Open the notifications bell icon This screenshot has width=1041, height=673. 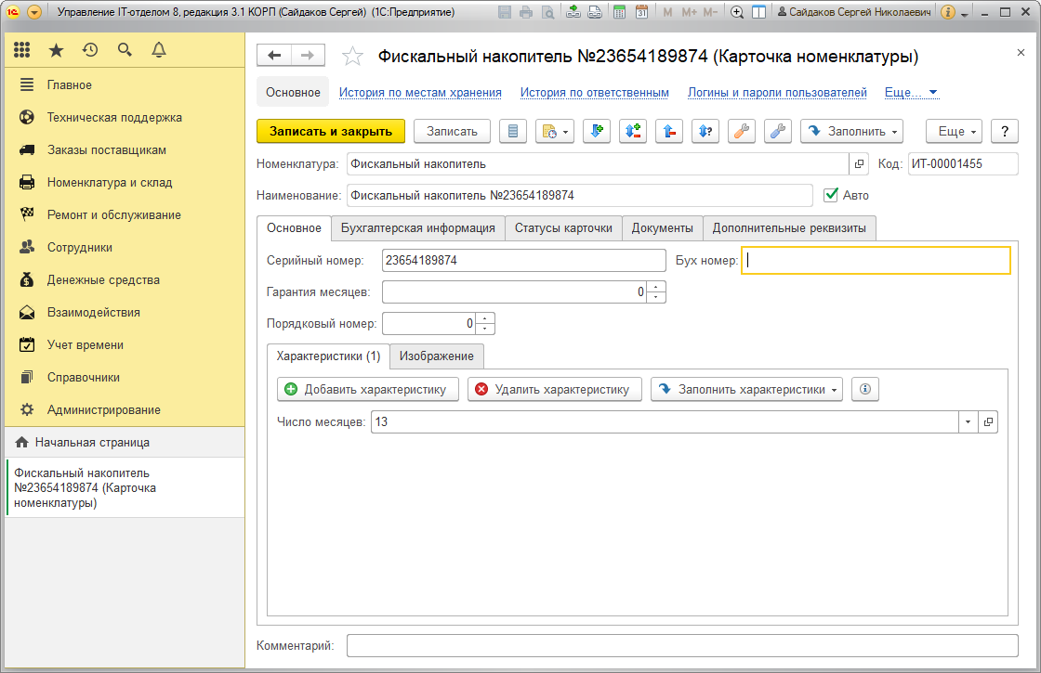[x=159, y=50]
